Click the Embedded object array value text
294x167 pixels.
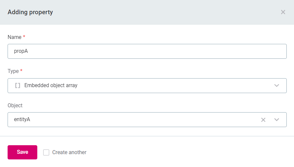(51, 85)
